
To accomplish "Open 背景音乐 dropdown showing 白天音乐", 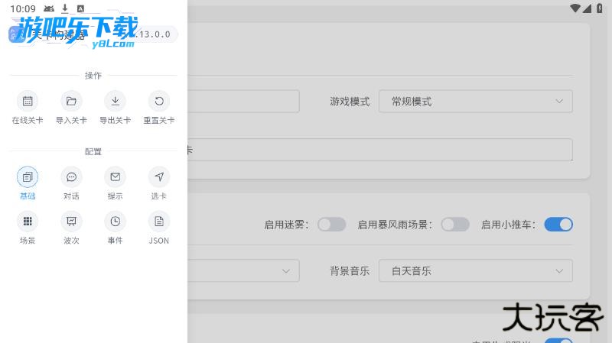I will [476, 270].
